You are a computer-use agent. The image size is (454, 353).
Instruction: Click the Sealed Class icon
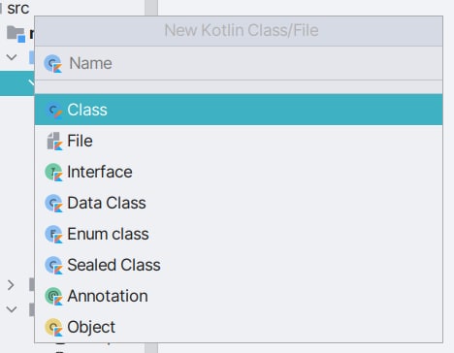(x=53, y=266)
